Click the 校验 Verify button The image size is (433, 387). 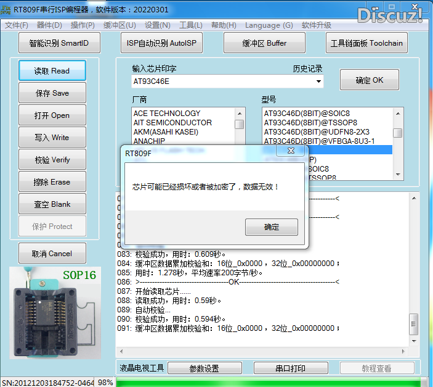click(52, 159)
